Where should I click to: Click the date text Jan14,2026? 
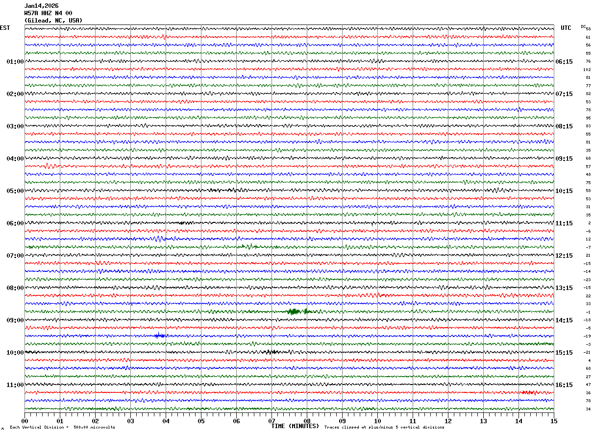[x=42, y=6]
